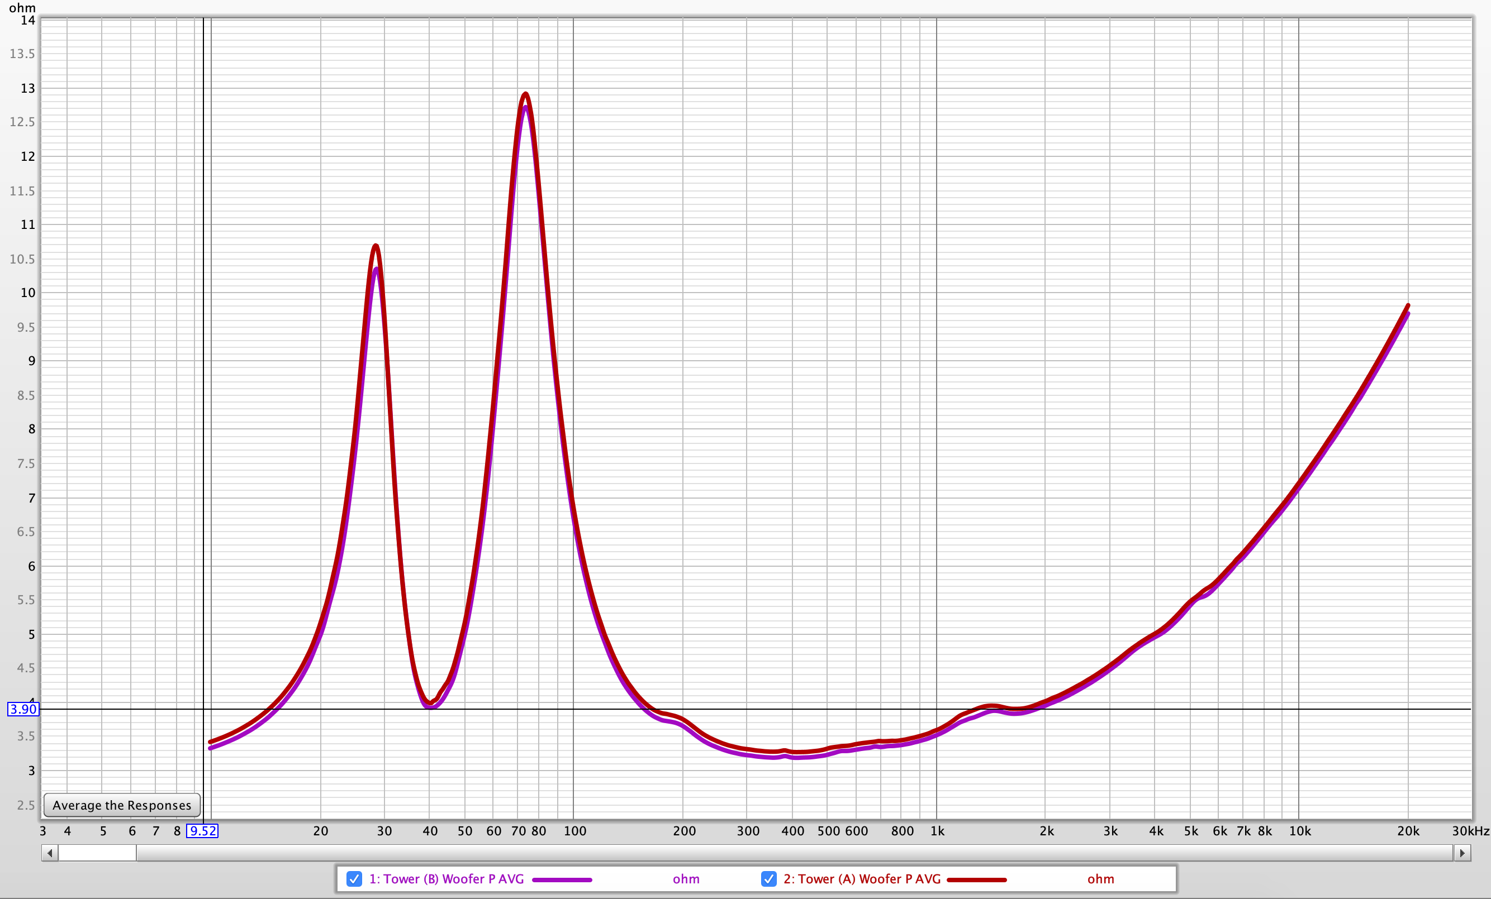Viewport: 1491px width, 899px height.
Task: Click the red 'ohm' unit in legend
Action: tap(1100, 879)
